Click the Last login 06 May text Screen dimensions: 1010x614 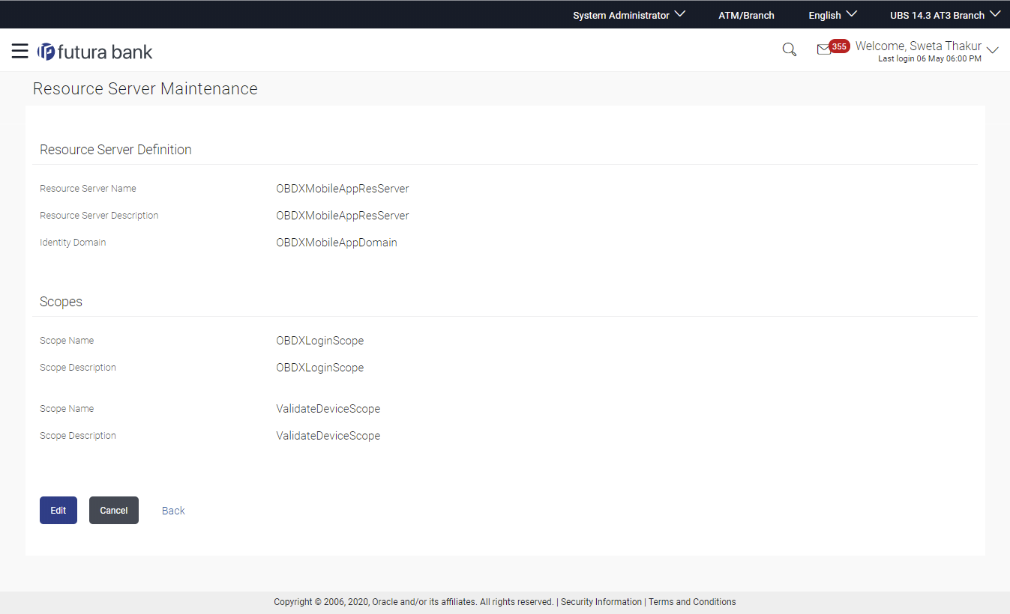[x=930, y=58]
